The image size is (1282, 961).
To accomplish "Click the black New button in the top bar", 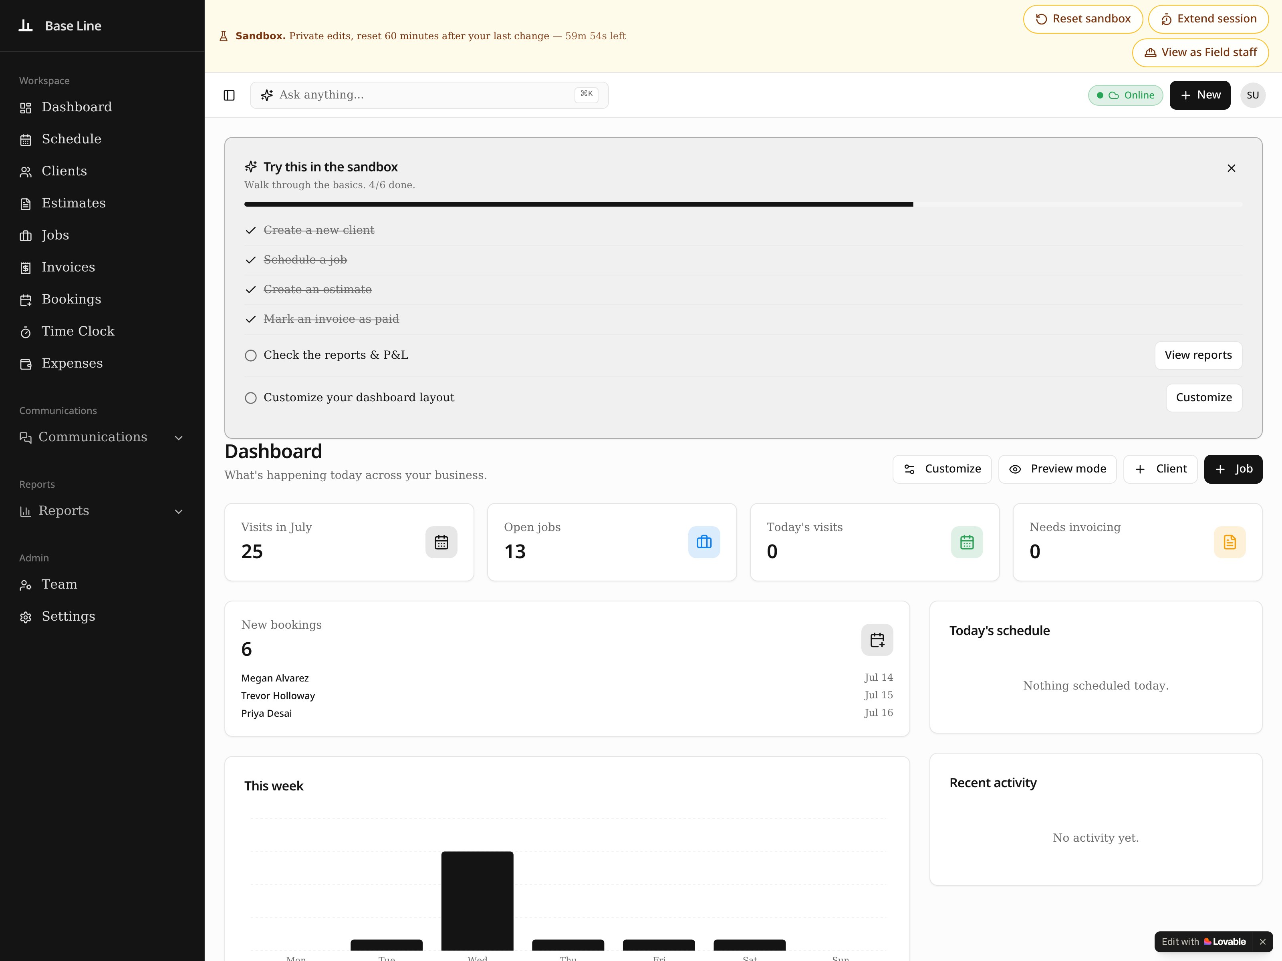I will [x=1200, y=95].
